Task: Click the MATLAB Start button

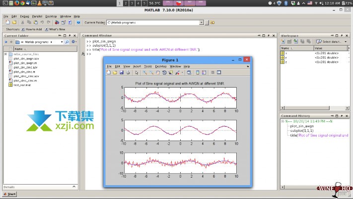Action: click(9, 194)
